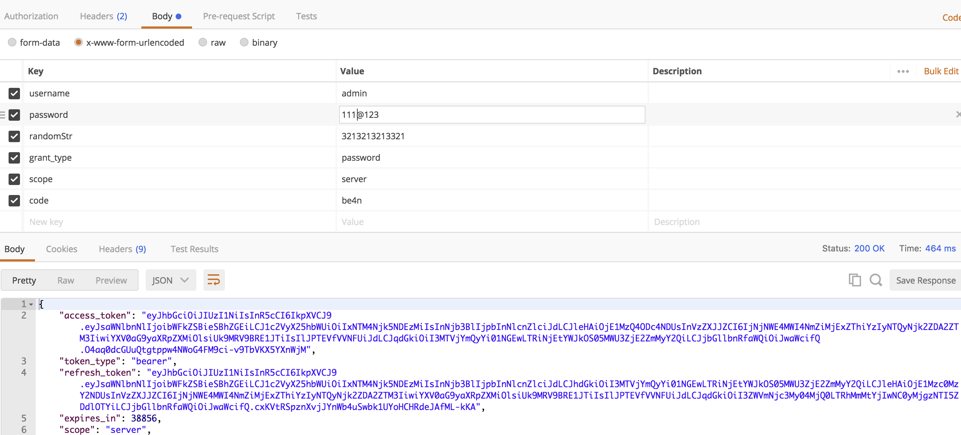Screen dimensions: 961x435
Task: Open search within the response body
Action: (876, 280)
